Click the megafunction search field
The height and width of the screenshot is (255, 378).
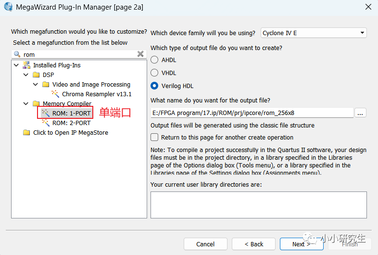[79, 54]
